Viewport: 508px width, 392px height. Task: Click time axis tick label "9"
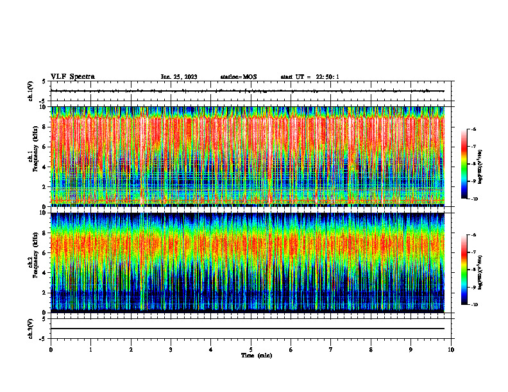(411, 350)
